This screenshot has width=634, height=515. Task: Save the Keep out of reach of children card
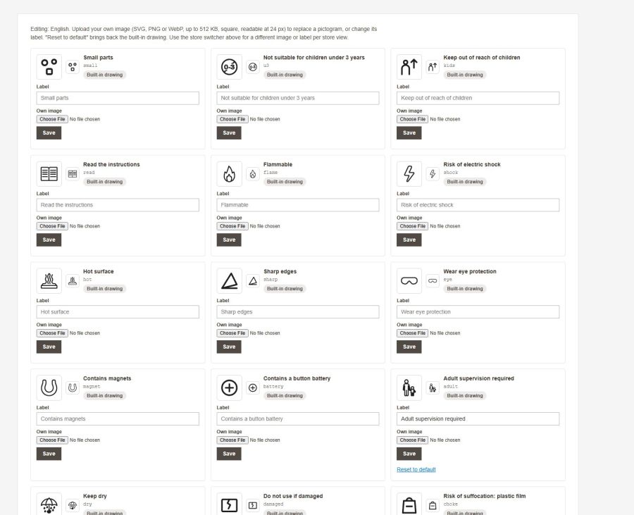pyautogui.click(x=409, y=132)
